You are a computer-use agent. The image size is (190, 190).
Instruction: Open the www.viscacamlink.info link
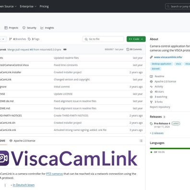tap(168, 57)
